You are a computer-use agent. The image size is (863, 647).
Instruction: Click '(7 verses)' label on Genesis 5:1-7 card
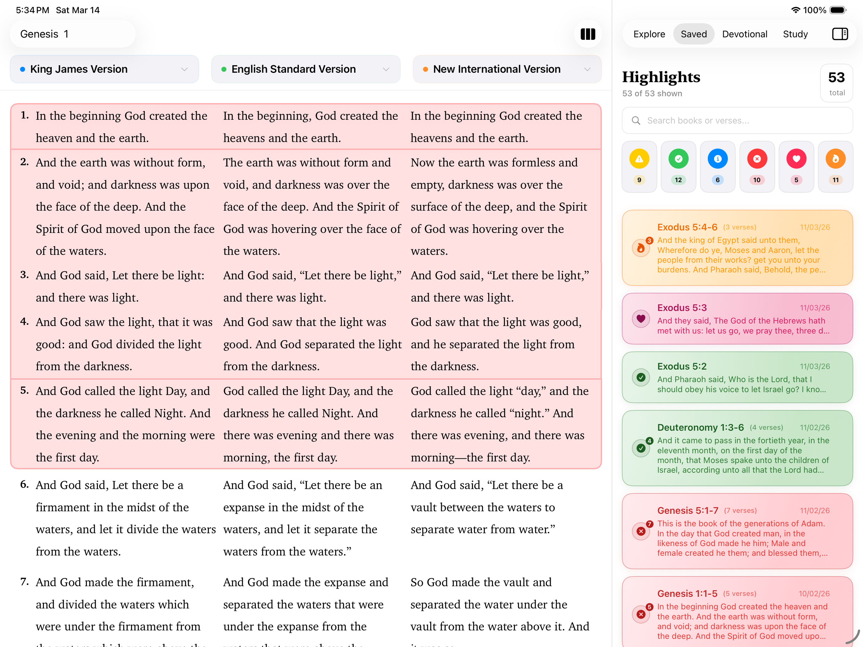pyautogui.click(x=740, y=511)
